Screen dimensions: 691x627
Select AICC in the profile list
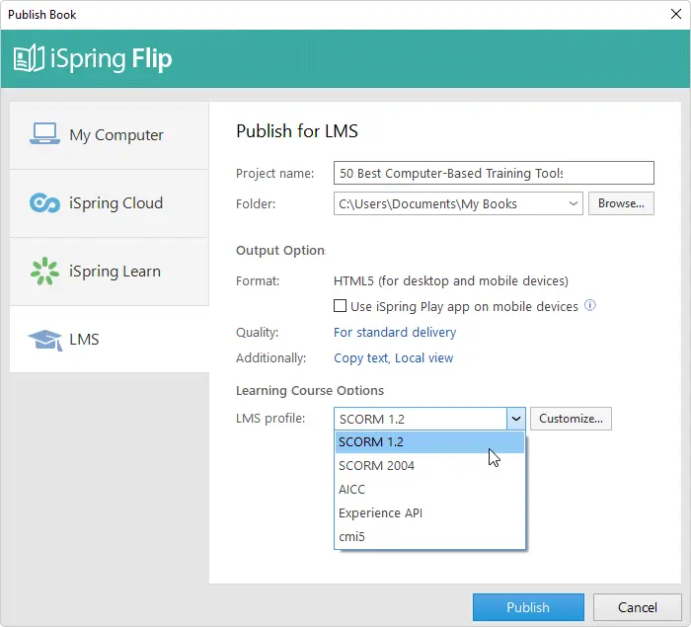[x=429, y=490]
